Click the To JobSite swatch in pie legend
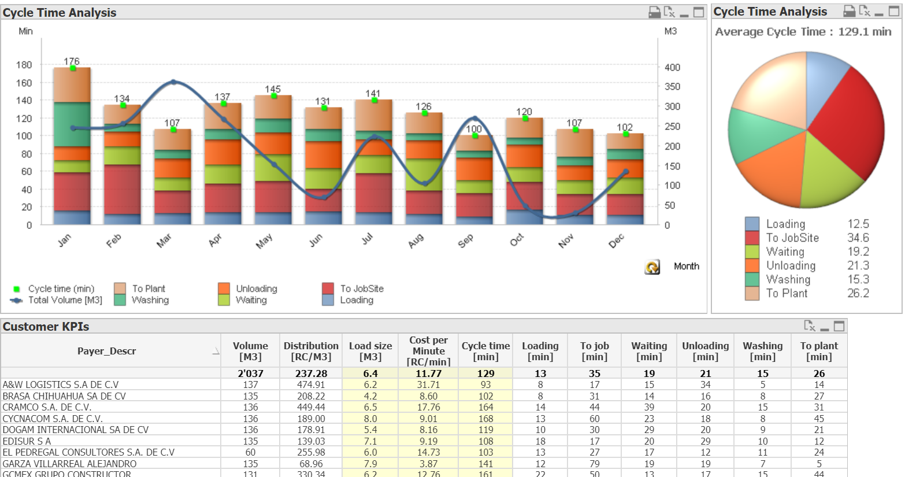The width and height of the screenshot is (905, 477). [752, 238]
